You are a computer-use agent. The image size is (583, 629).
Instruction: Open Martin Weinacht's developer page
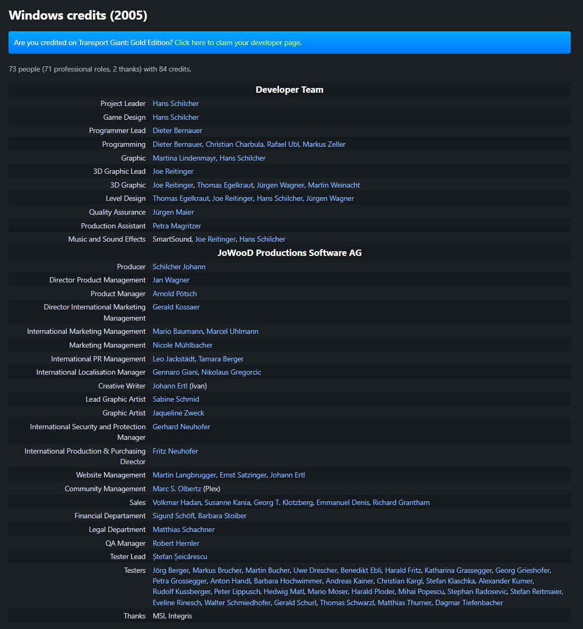(x=334, y=185)
